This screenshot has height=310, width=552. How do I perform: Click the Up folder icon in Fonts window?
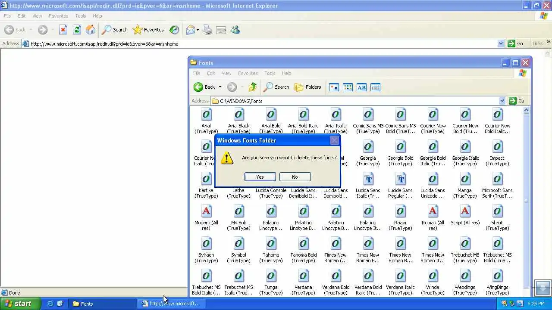pyautogui.click(x=253, y=87)
